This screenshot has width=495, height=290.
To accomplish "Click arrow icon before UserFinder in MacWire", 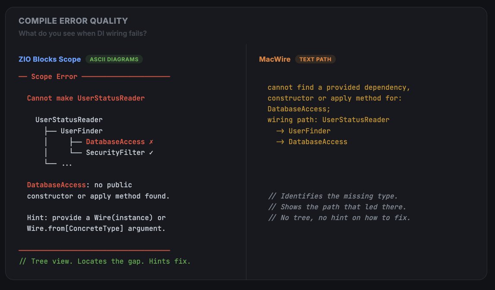I will (x=280, y=131).
